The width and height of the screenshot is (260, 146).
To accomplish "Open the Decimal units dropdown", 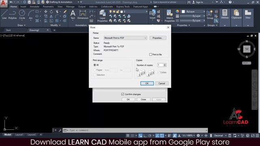I will (x=220, y=135).
